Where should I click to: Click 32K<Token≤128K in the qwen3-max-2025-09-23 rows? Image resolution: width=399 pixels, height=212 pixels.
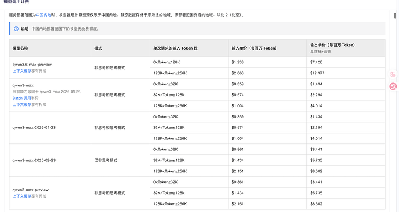(x=169, y=160)
